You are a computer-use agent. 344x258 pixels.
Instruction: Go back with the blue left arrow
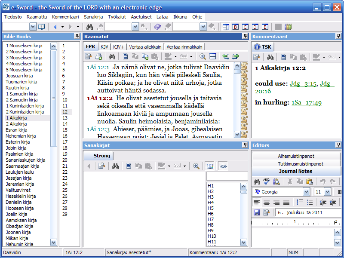coord(55,27)
